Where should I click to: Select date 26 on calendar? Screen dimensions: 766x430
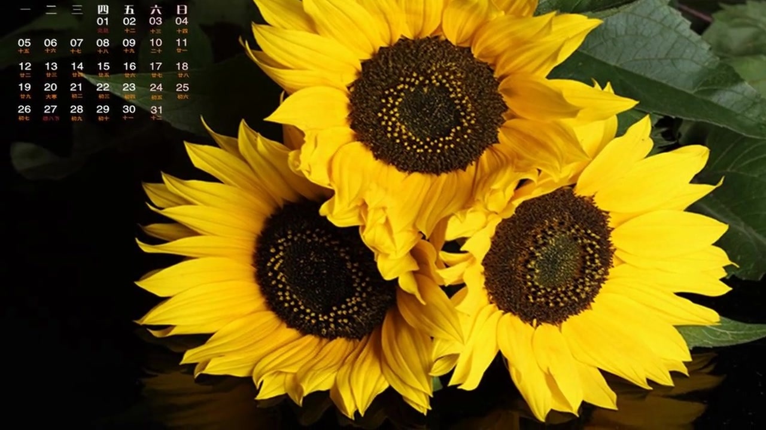coord(25,109)
